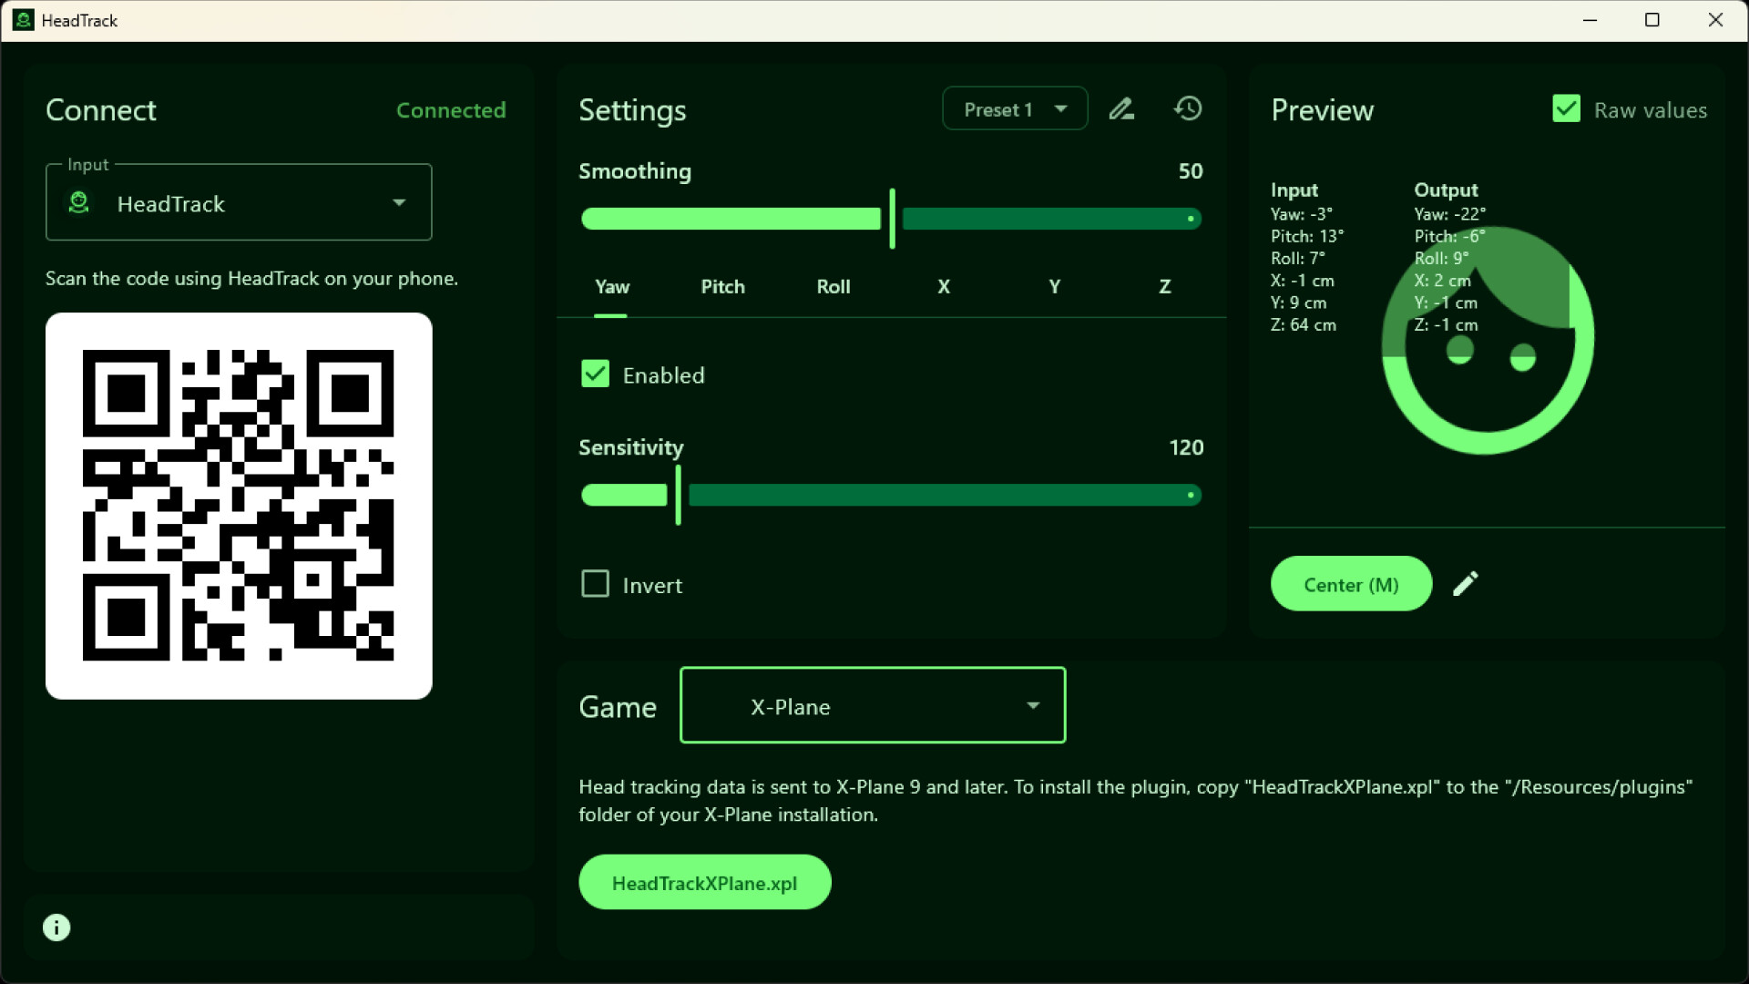Click the history/restore icon next to Preset

point(1187,108)
